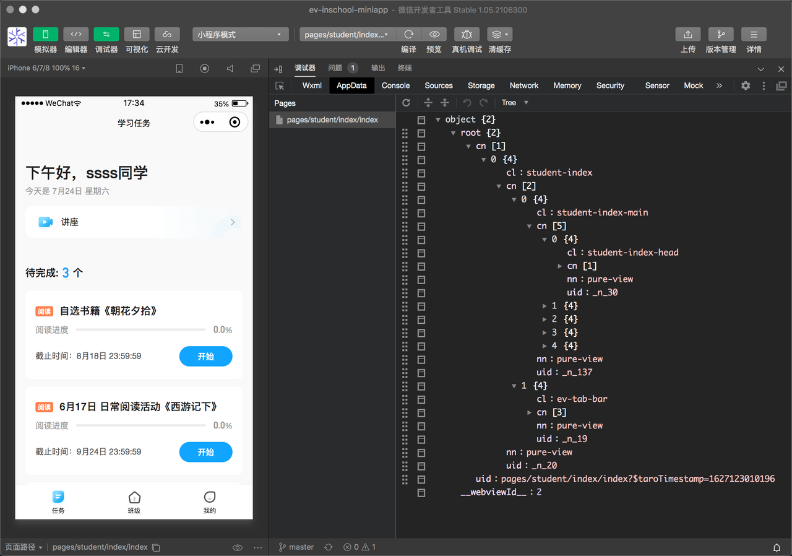
Task: Toggle the editor panel button
Action: pyautogui.click(x=76, y=35)
